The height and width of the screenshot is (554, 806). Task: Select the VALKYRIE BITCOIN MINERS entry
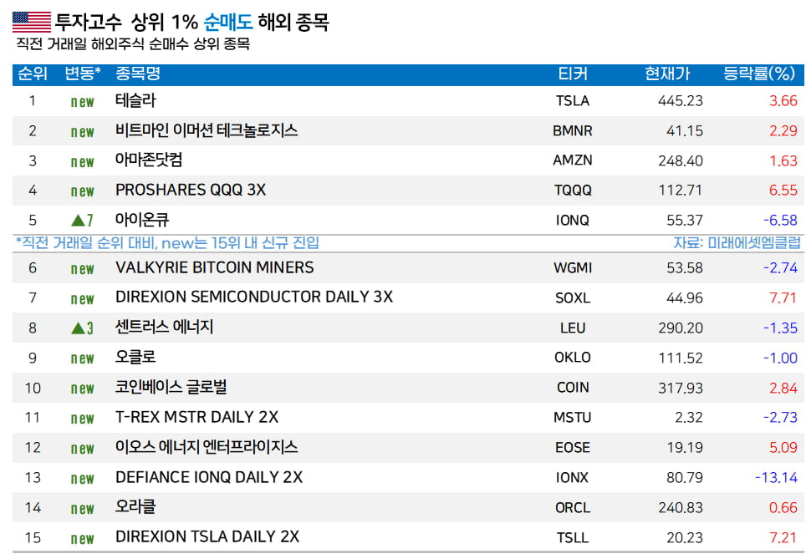pos(215,267)
